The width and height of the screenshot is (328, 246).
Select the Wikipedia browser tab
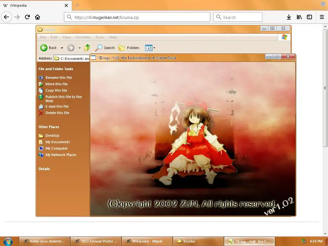(x=36, y=5)
